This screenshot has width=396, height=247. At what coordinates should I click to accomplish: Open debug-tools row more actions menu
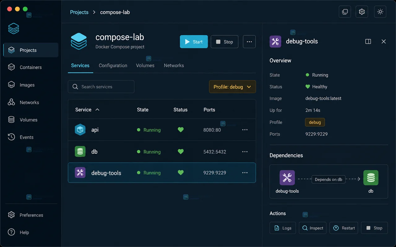point(245,173)
